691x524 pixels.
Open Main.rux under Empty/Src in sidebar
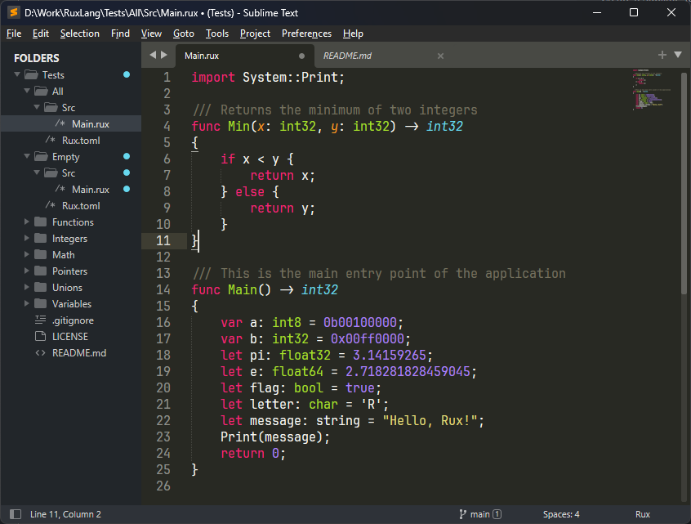tap(91, 189)
